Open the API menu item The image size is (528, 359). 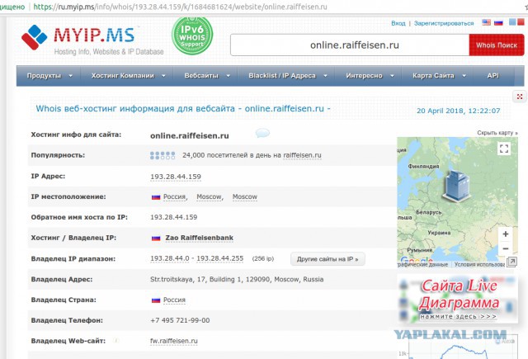point(493,76)
